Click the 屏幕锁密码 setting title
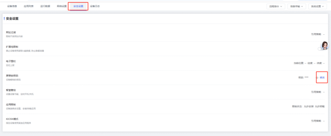This screenshot has height=136, width=331. tap(12, 76)
